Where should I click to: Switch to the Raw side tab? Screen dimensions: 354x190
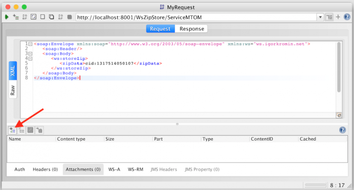coord(13,90)
